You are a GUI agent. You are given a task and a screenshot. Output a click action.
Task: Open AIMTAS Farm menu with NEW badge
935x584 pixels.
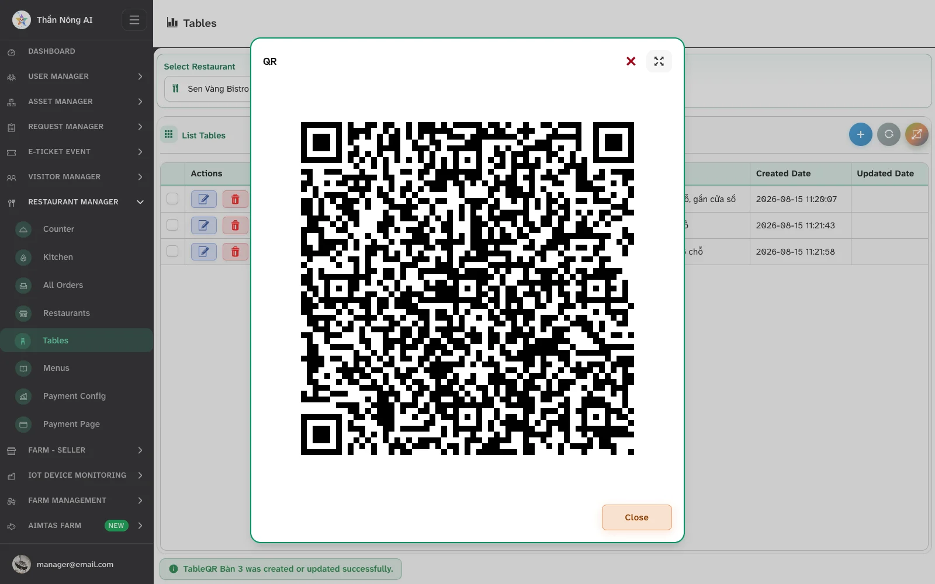click(x=77, y=526)
